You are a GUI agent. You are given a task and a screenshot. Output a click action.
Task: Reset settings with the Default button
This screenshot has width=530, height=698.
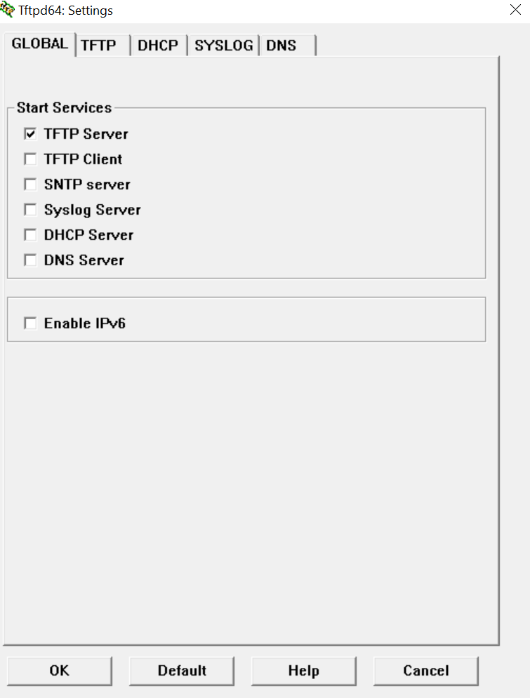[182, 671]
